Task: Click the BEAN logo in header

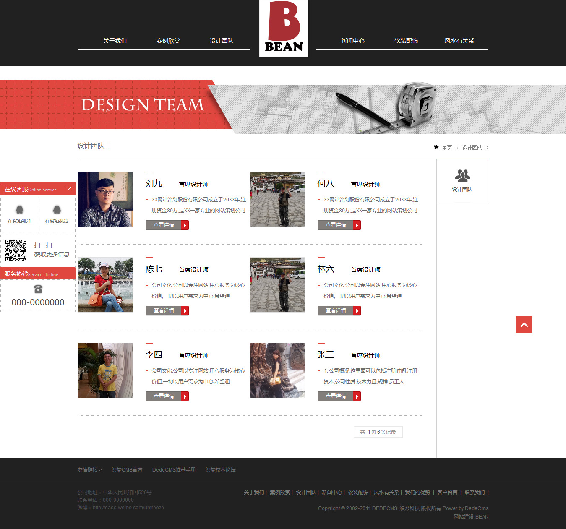Action: coord(284,28)
